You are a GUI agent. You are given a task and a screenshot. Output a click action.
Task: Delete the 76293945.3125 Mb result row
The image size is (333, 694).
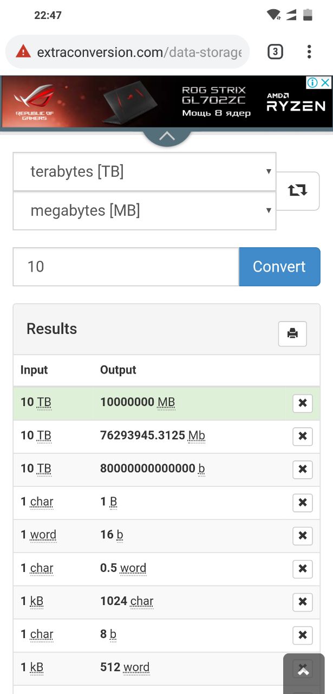tap(303, 436)
